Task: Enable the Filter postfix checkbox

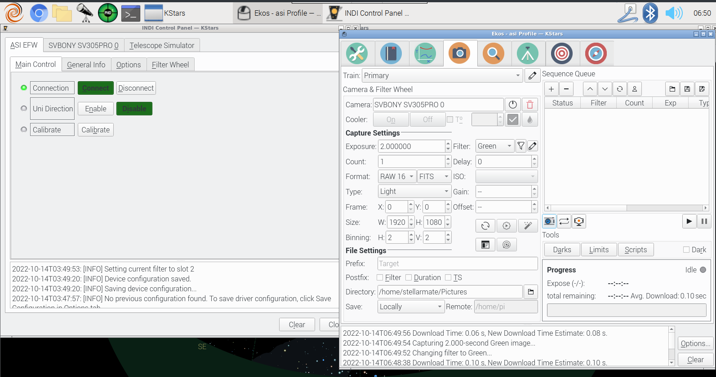Action: (x=380, y=277)
